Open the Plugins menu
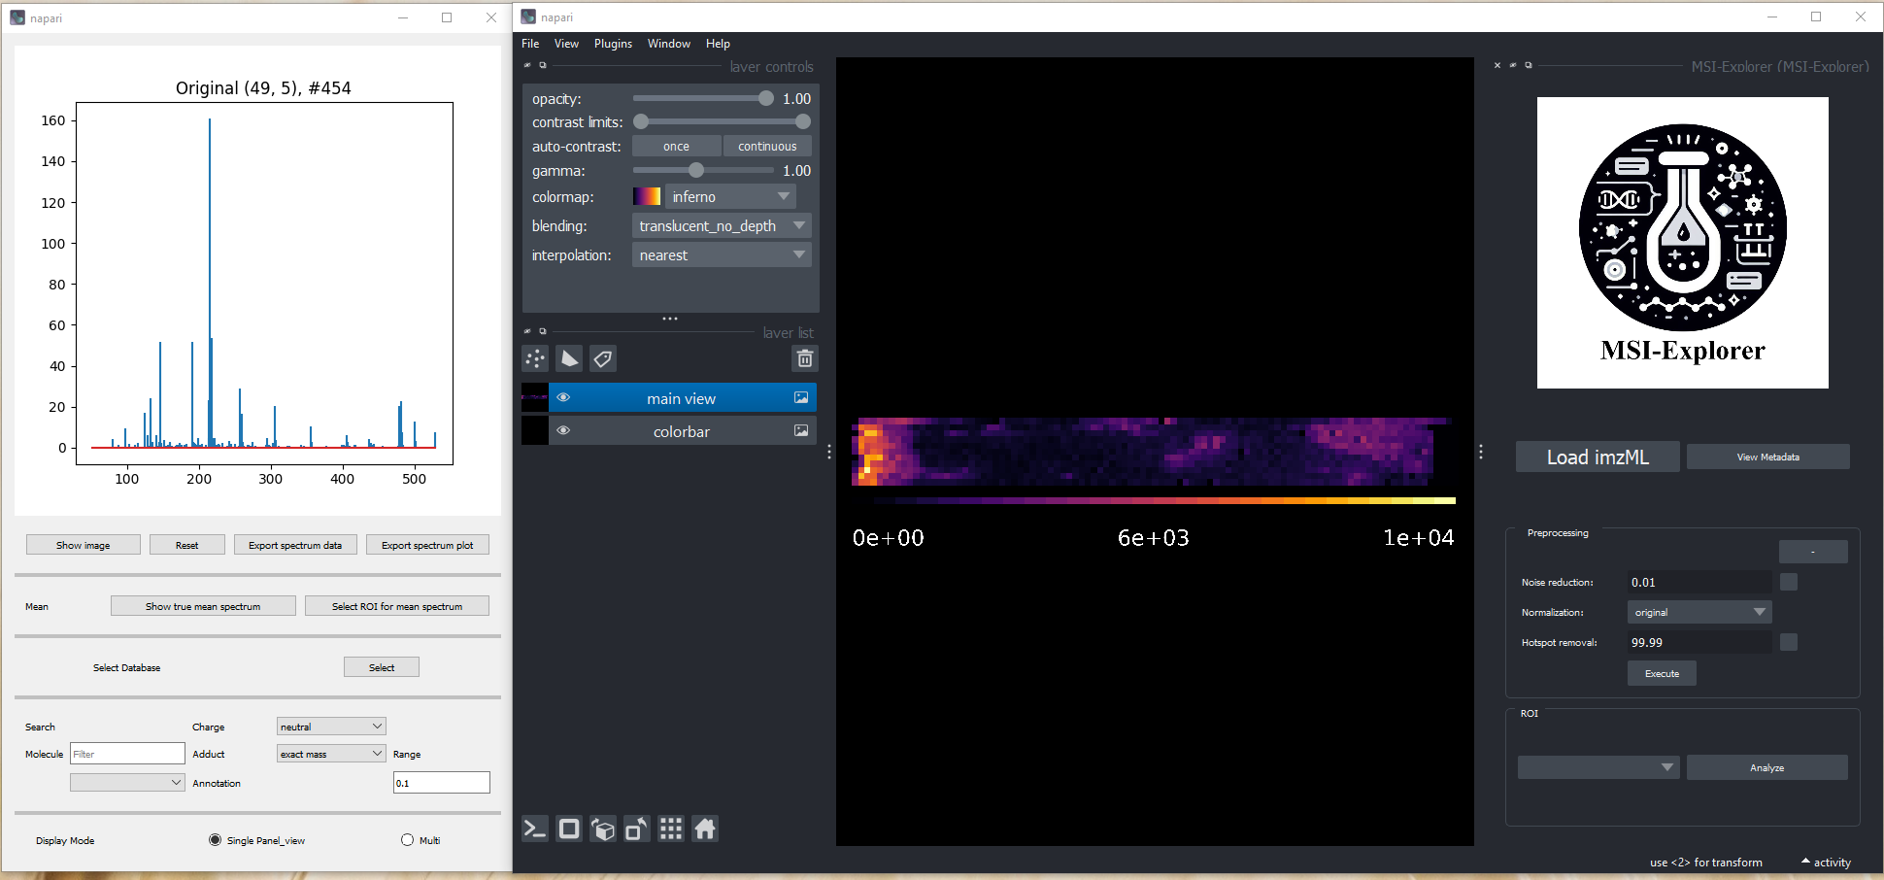 pyautogui.click(x=613, y=44)
